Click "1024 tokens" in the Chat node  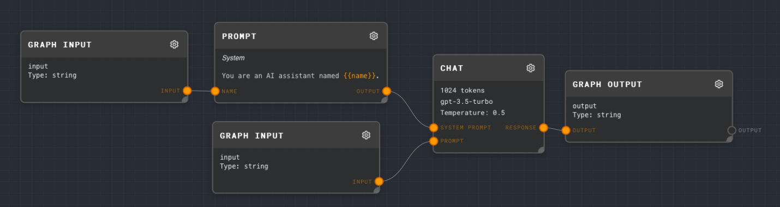pos(462,90)
